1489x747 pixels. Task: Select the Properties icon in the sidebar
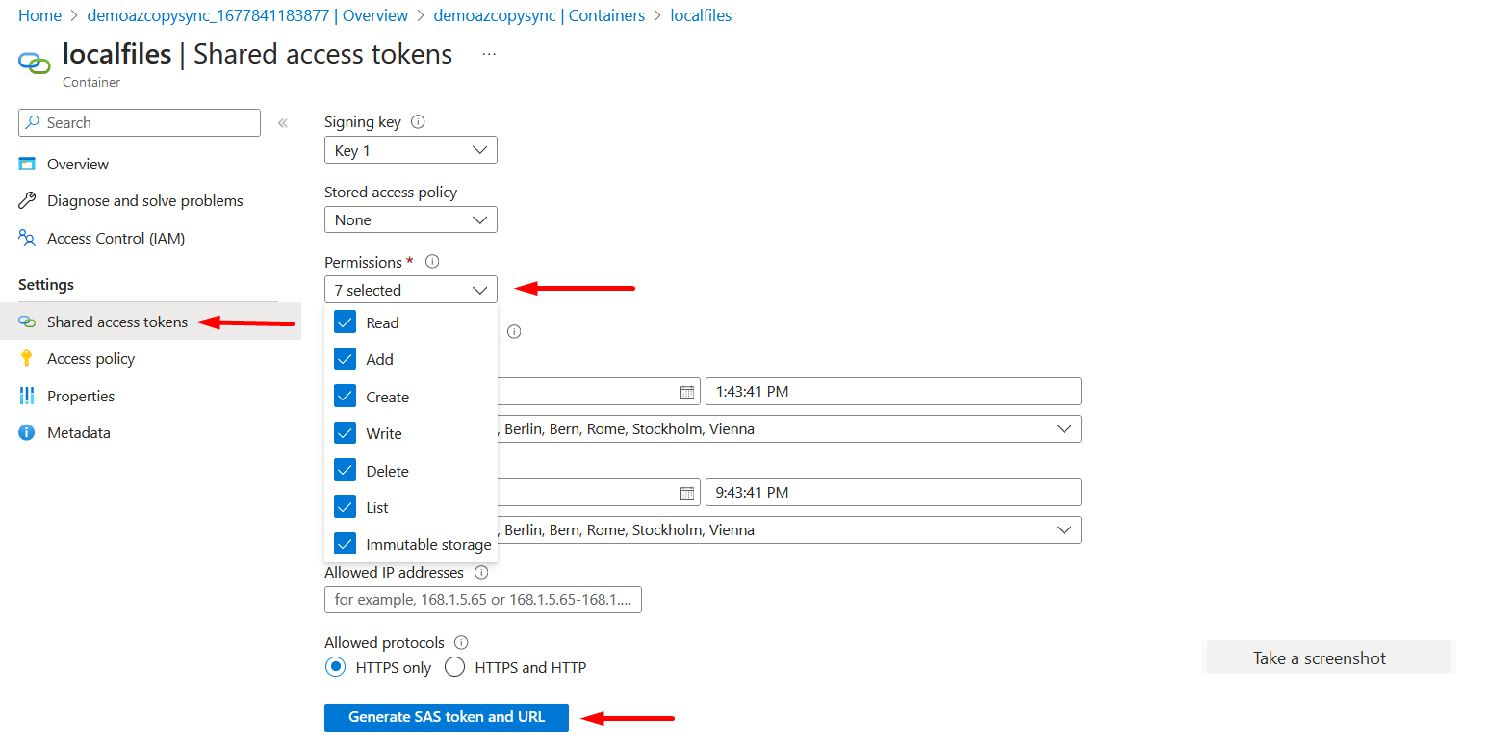coord(27,396)
